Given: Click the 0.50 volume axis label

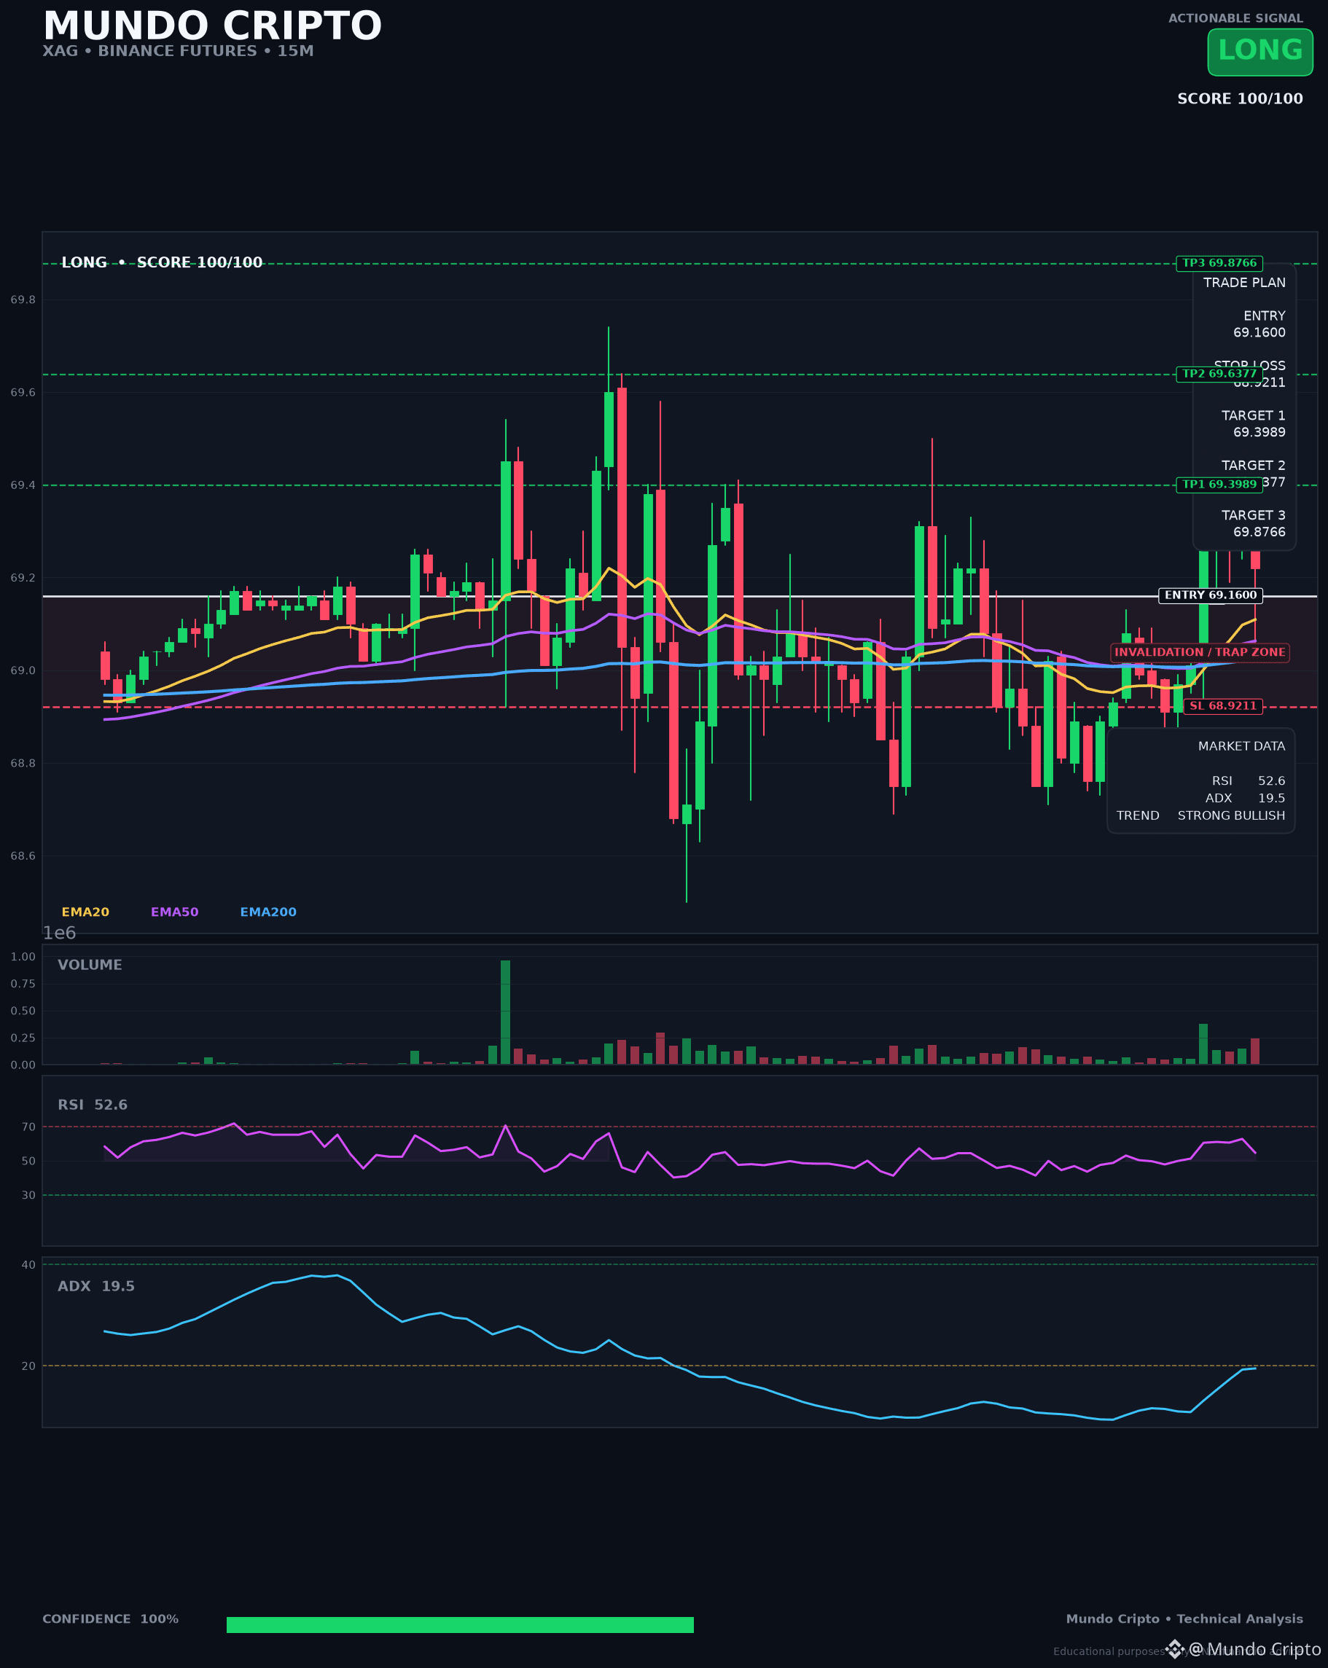Looking at the screenshot, I should [23, 1011].
